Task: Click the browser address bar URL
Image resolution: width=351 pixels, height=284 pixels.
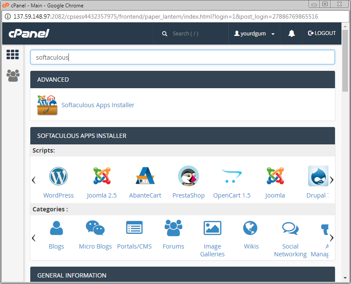Action: [166, 16]
